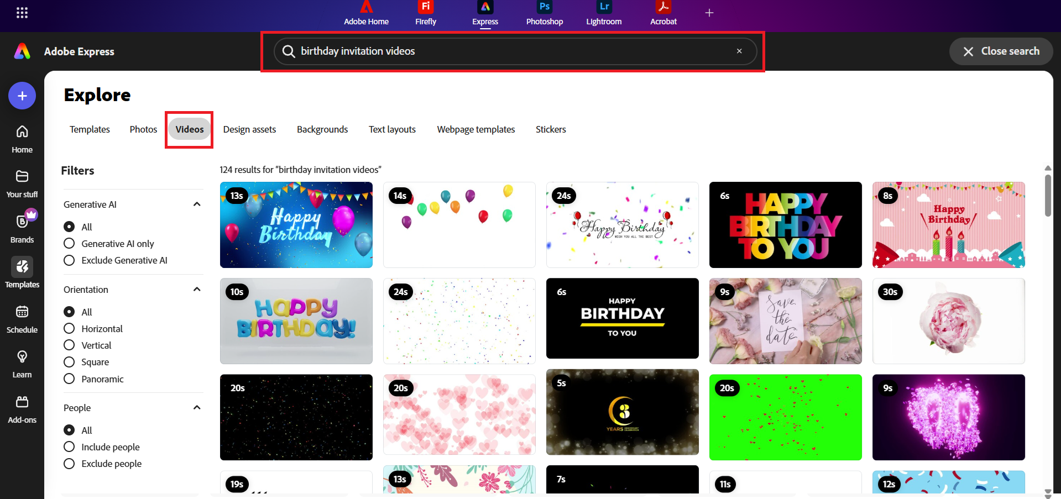Open the Save the date video thumbnail

[x=785, y=321]
